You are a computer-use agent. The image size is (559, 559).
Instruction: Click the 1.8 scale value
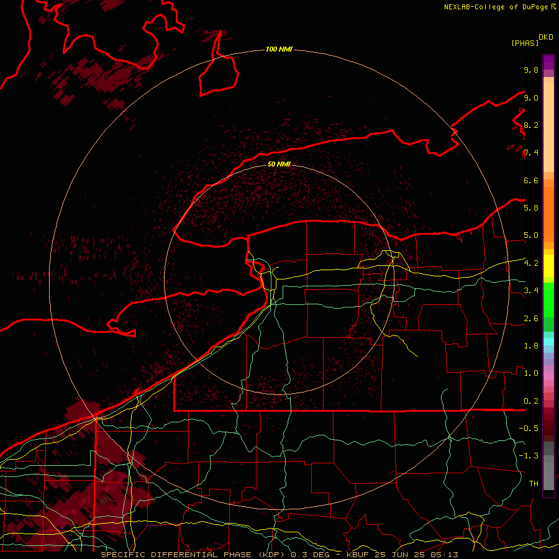[x=531, y=345]
